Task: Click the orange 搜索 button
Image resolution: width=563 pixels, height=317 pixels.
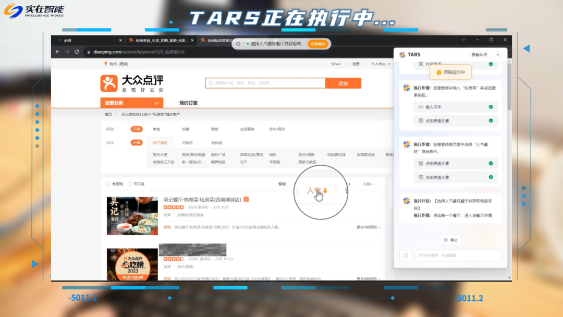Action: tap(343, 83)
